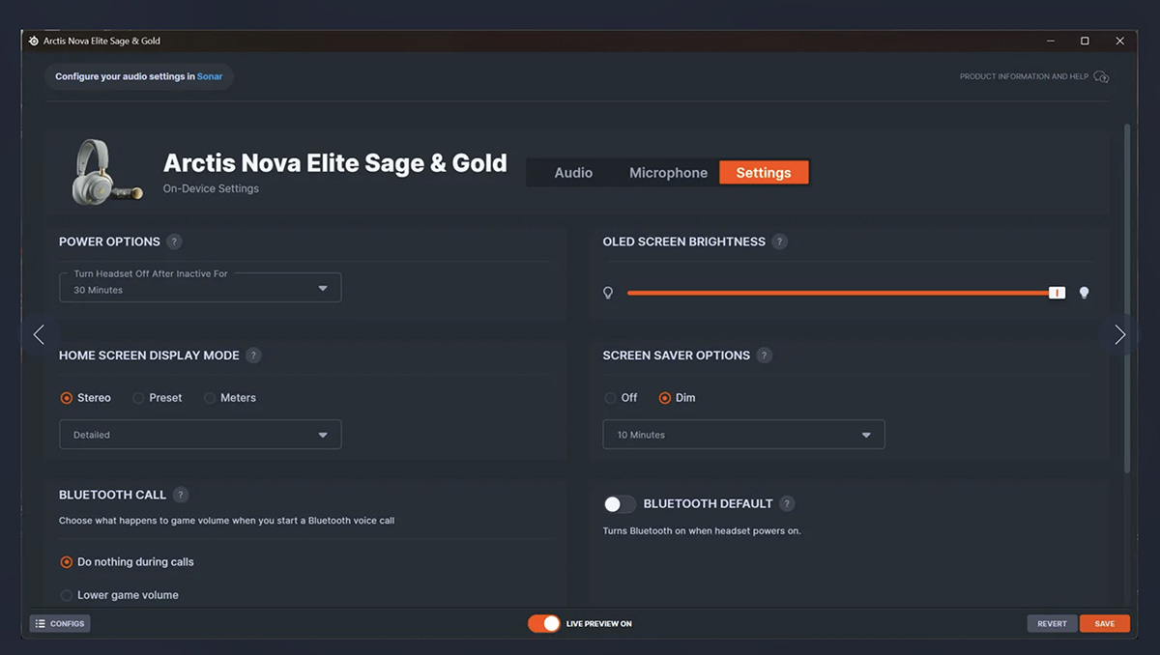The height and width of the screenshot is (655, 1160).
Task: Open the 10 Minutes screen saver dropdown
Action: pyautogui.click(x=743, y=435)
